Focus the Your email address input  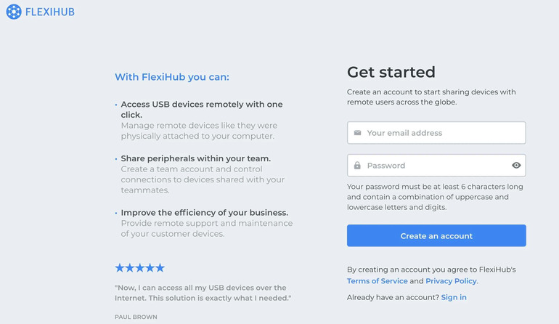pos(443,133)
